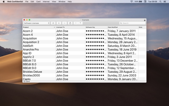The image size is (169, 106).
Task: Click the hidden software key for Brickles Deluxe
Action: click(x=95, y=72)
